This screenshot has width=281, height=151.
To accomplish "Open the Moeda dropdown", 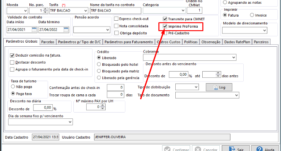I will click(17, 11).
